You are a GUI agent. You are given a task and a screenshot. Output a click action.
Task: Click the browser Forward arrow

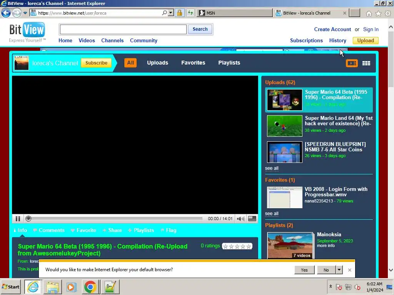click(x=17, y=13)
